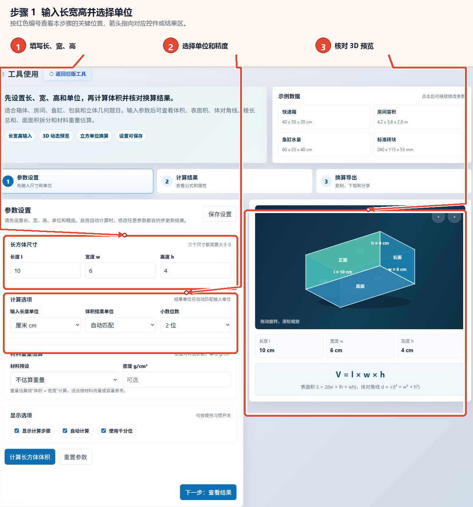Click the 宽度 w input field
473x507 pixels.
point(120,270)
